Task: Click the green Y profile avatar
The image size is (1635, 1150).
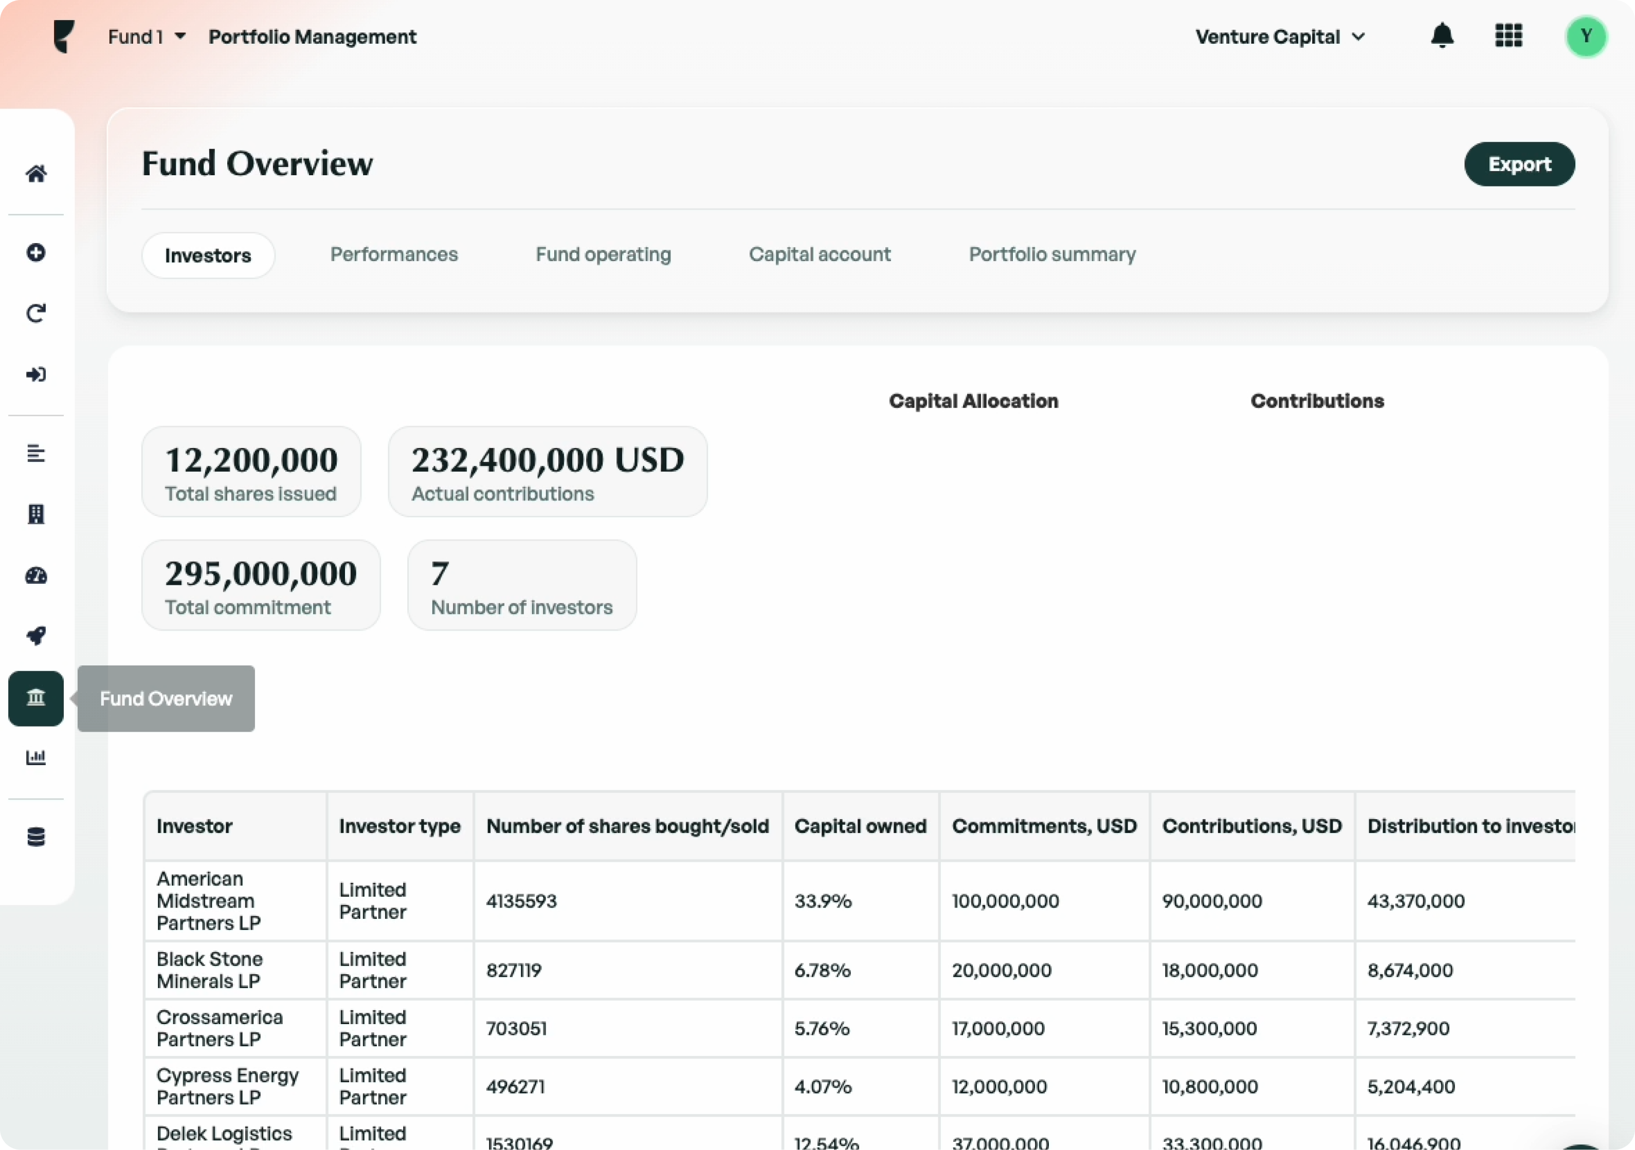Action: tap(1586, 36)
